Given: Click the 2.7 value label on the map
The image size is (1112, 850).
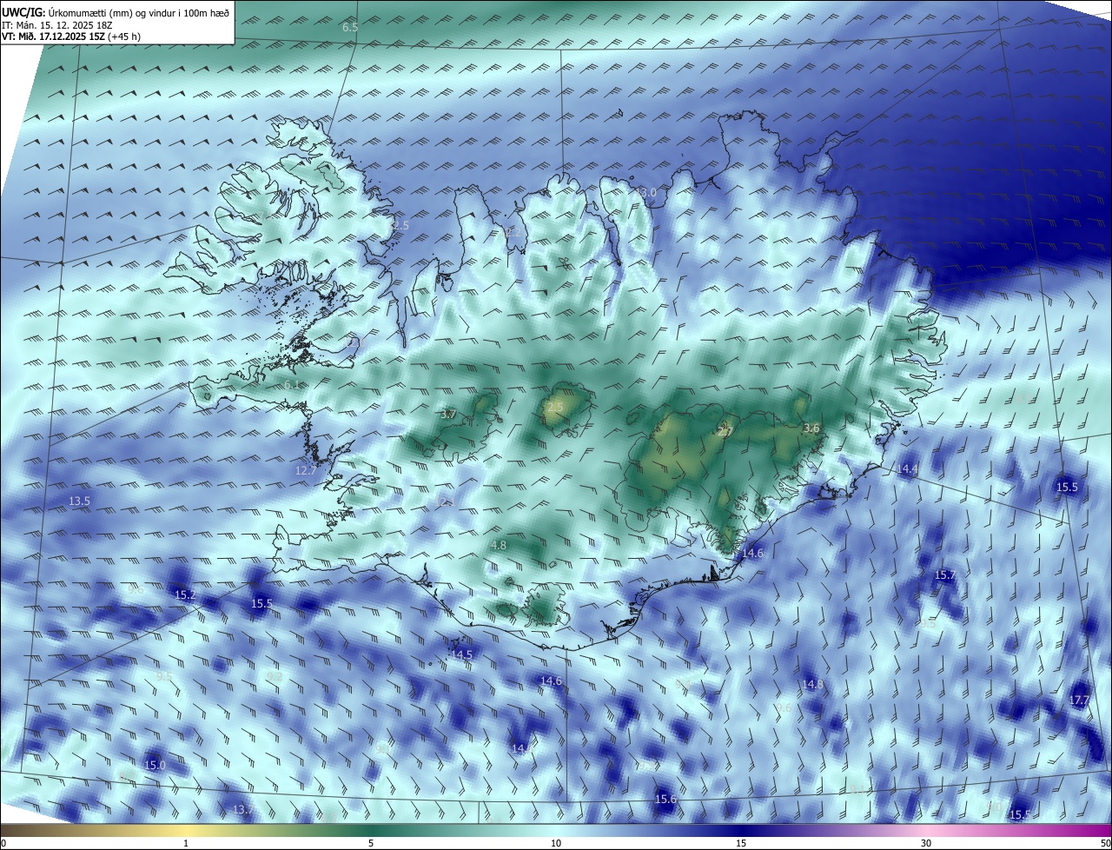Looking at the screenshot, I should coord(725,431).
